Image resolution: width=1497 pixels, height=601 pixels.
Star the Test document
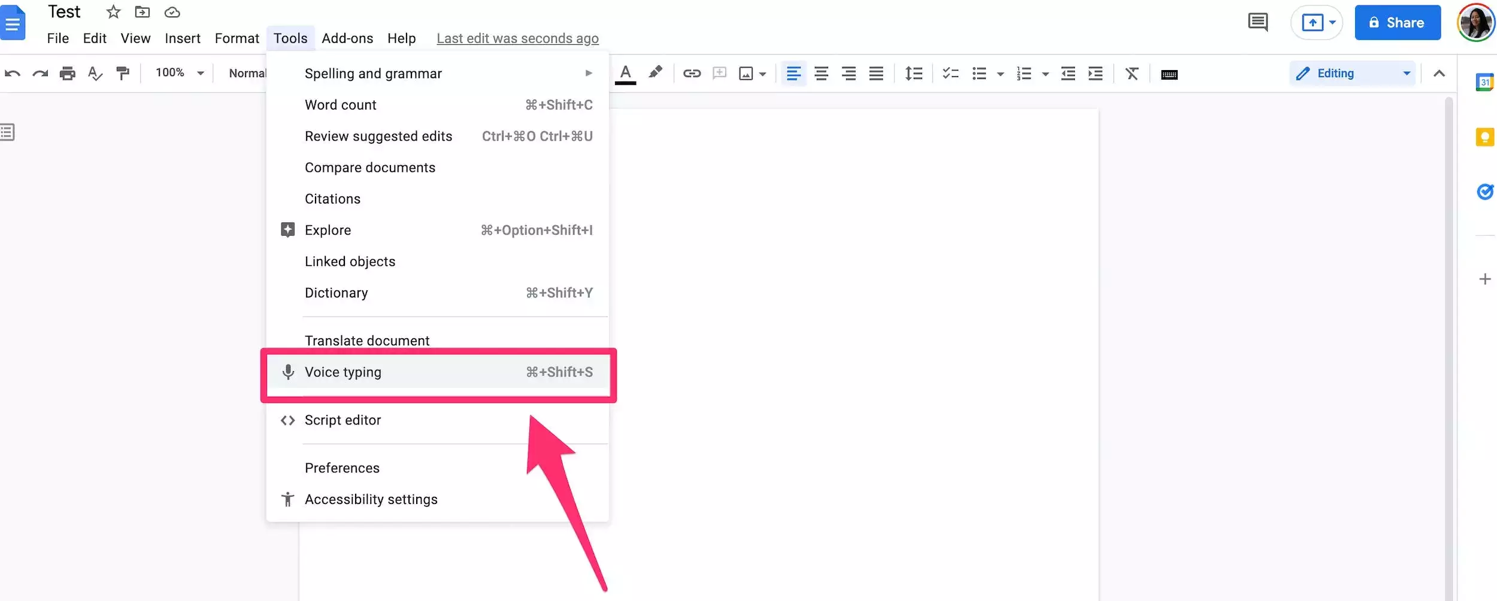click(x=113, y=12)
